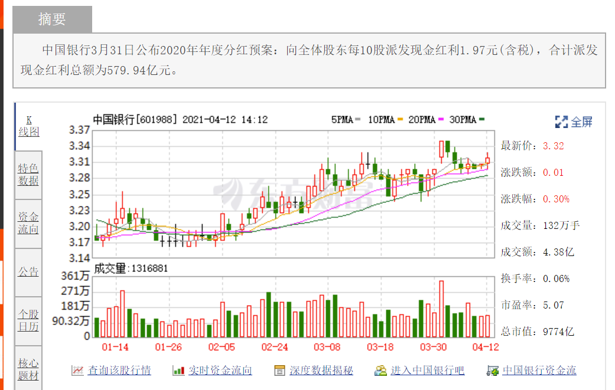
Task: Click the 成交量 value 132万手
Action: [561, 225]
